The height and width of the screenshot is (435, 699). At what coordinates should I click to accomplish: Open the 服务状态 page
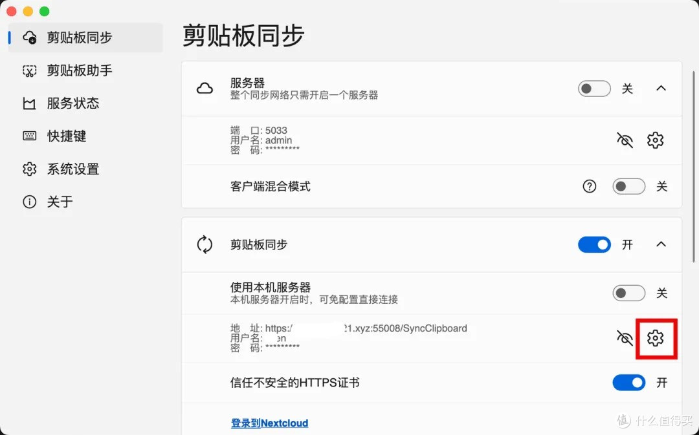[85, 103]
